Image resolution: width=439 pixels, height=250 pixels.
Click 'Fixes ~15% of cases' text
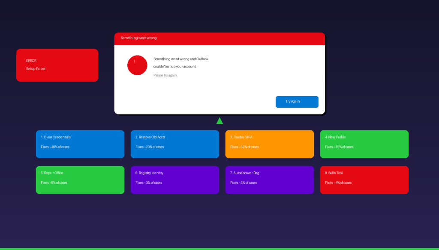click(x=339, y=147)
